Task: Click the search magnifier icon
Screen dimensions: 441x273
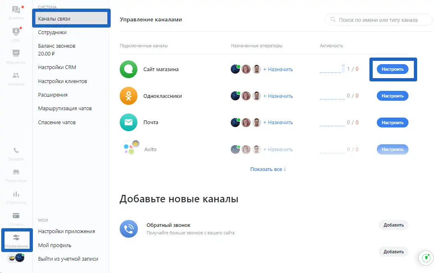Action: click(333, 20)
